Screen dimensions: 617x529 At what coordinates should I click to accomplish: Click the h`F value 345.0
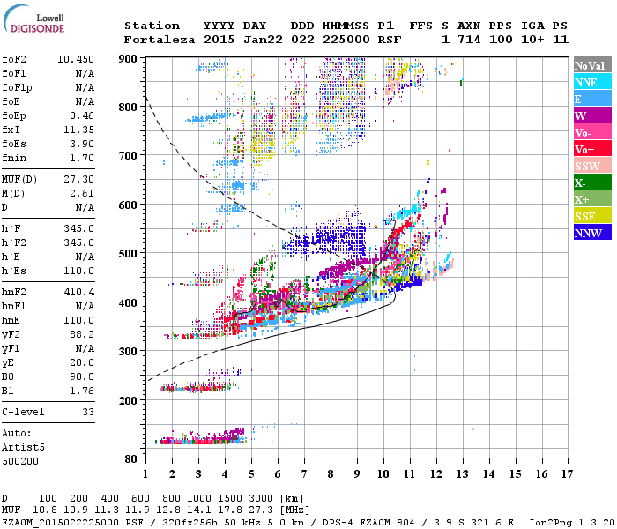(78, 228)
